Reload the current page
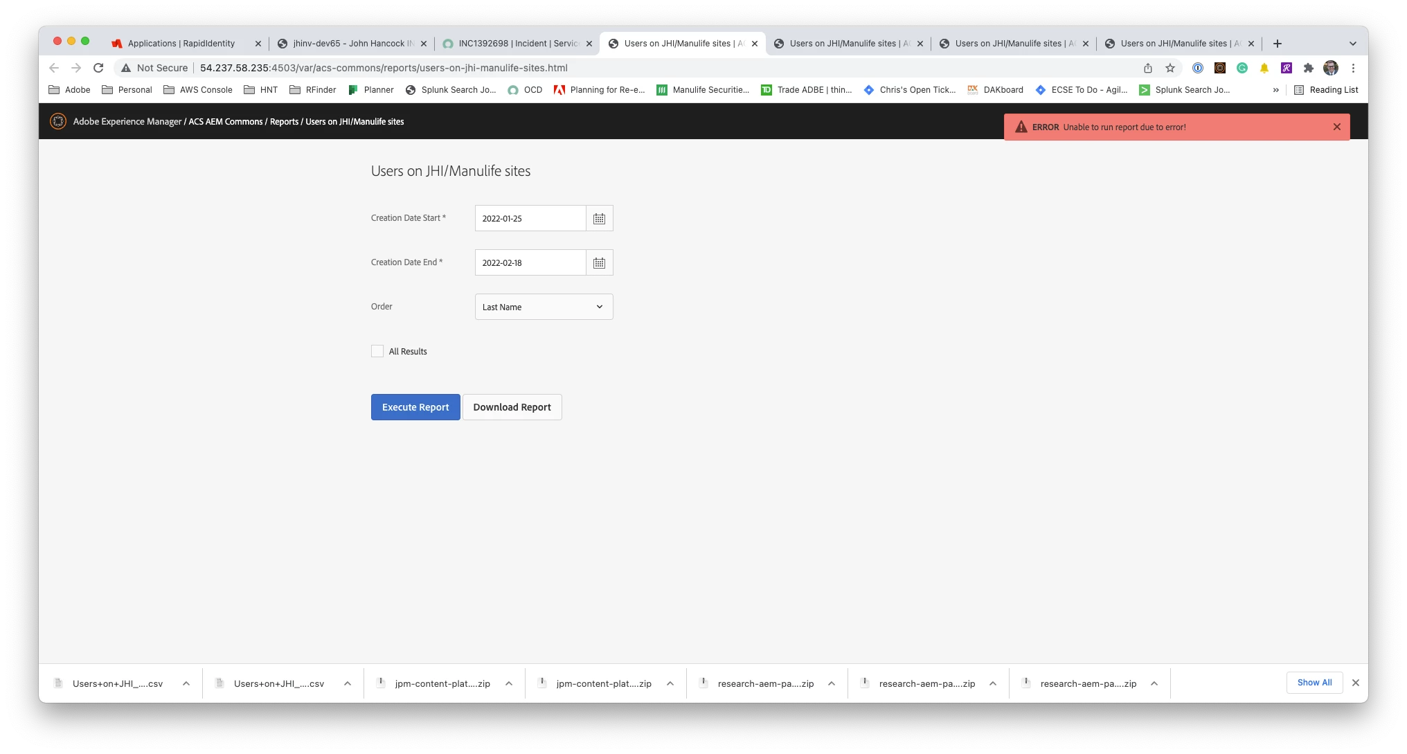 click(x=98, y=68)
